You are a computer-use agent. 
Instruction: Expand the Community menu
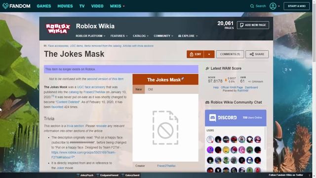coord(163,36)
